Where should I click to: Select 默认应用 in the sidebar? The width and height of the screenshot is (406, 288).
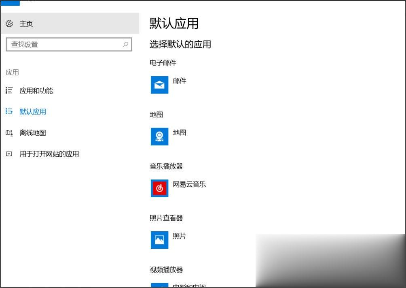point(33,112)
